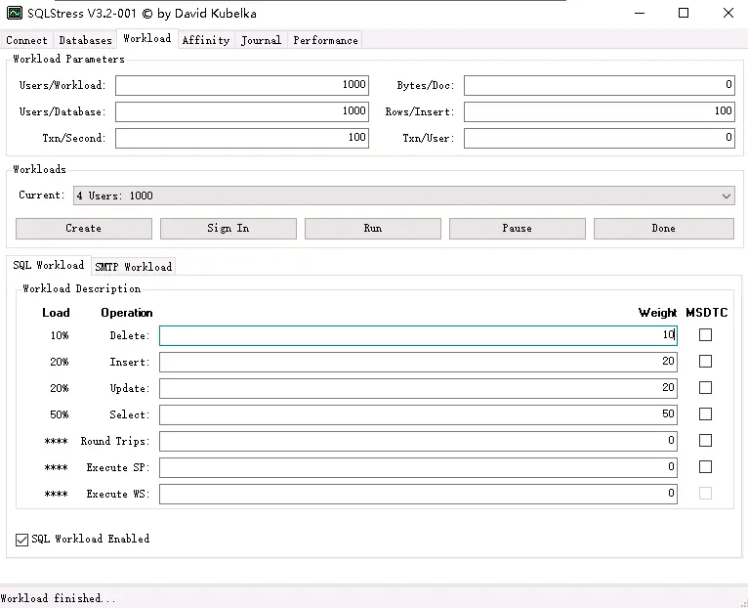Click the Sign In button

click(229, 229)
